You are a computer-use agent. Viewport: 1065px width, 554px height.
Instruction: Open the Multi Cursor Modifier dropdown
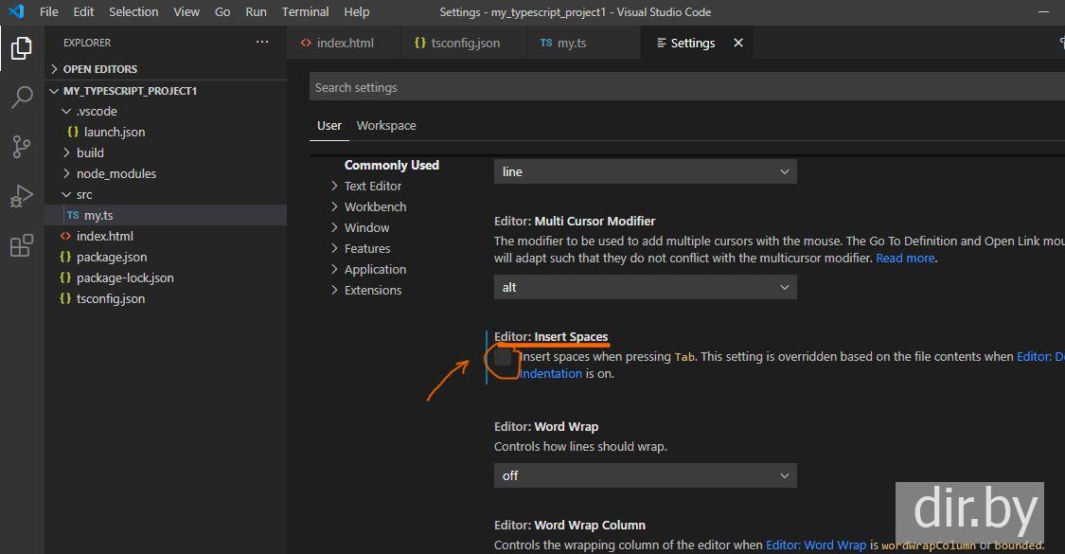pos(645,287)
